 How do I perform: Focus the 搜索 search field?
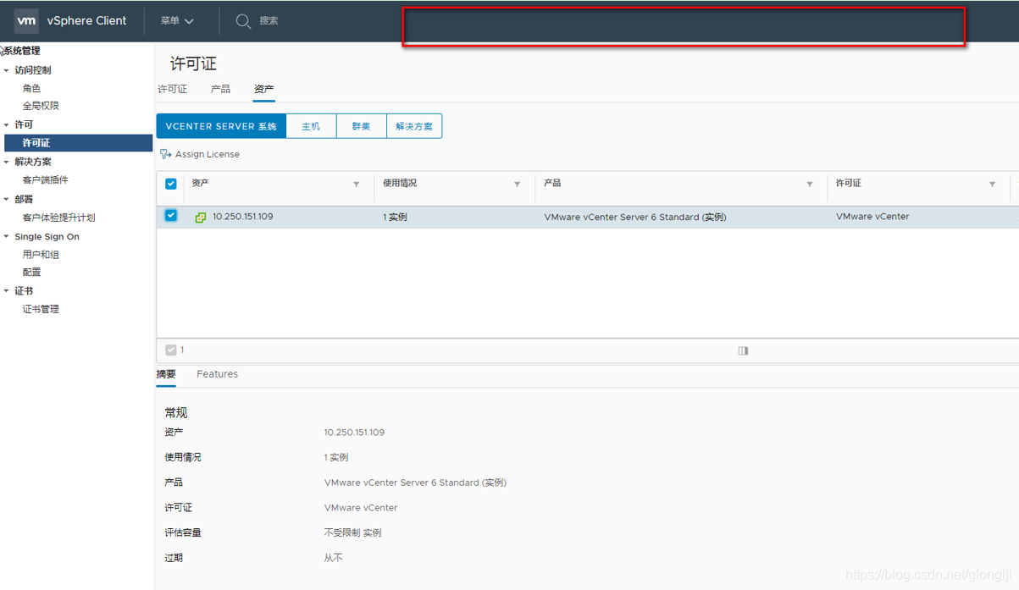(x=269, y=21)
